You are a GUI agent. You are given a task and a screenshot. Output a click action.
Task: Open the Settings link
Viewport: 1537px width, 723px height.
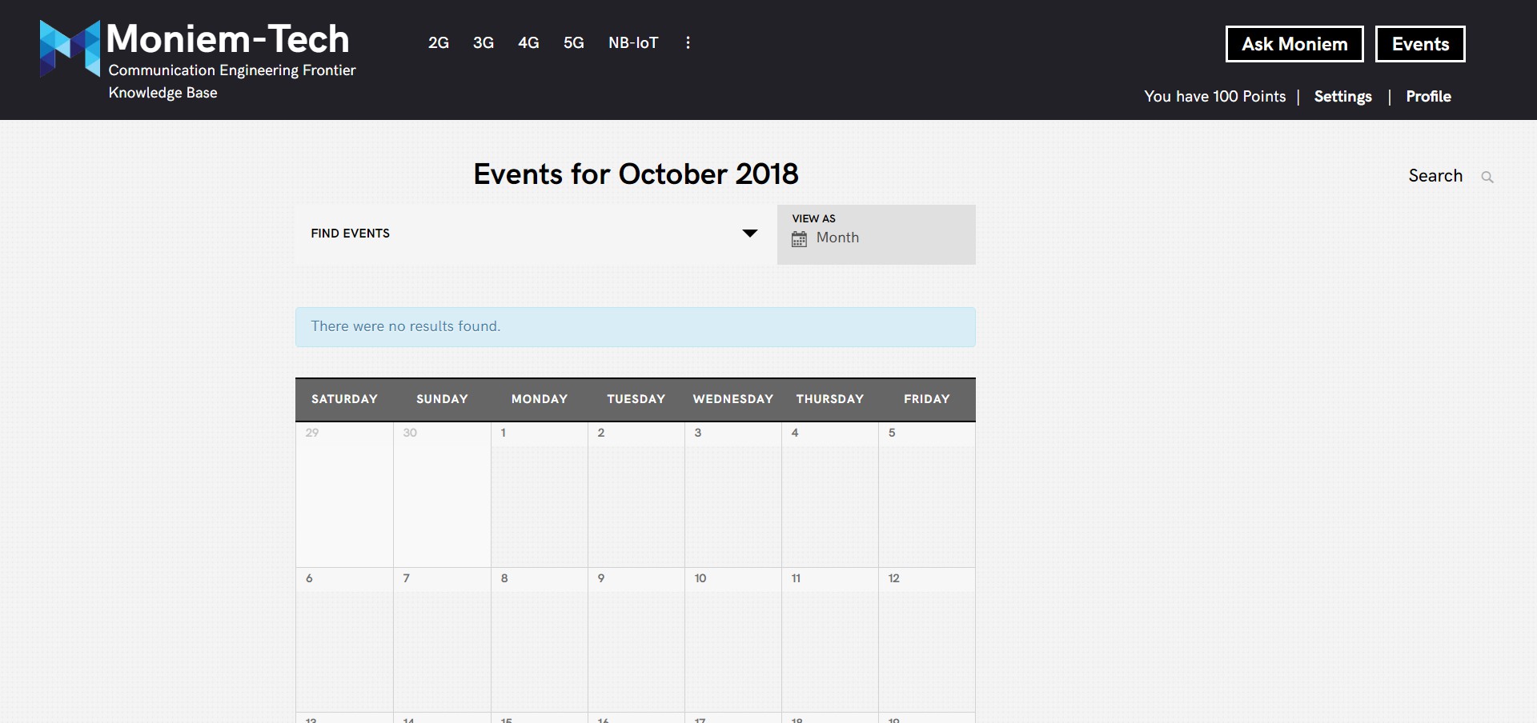1342,97
